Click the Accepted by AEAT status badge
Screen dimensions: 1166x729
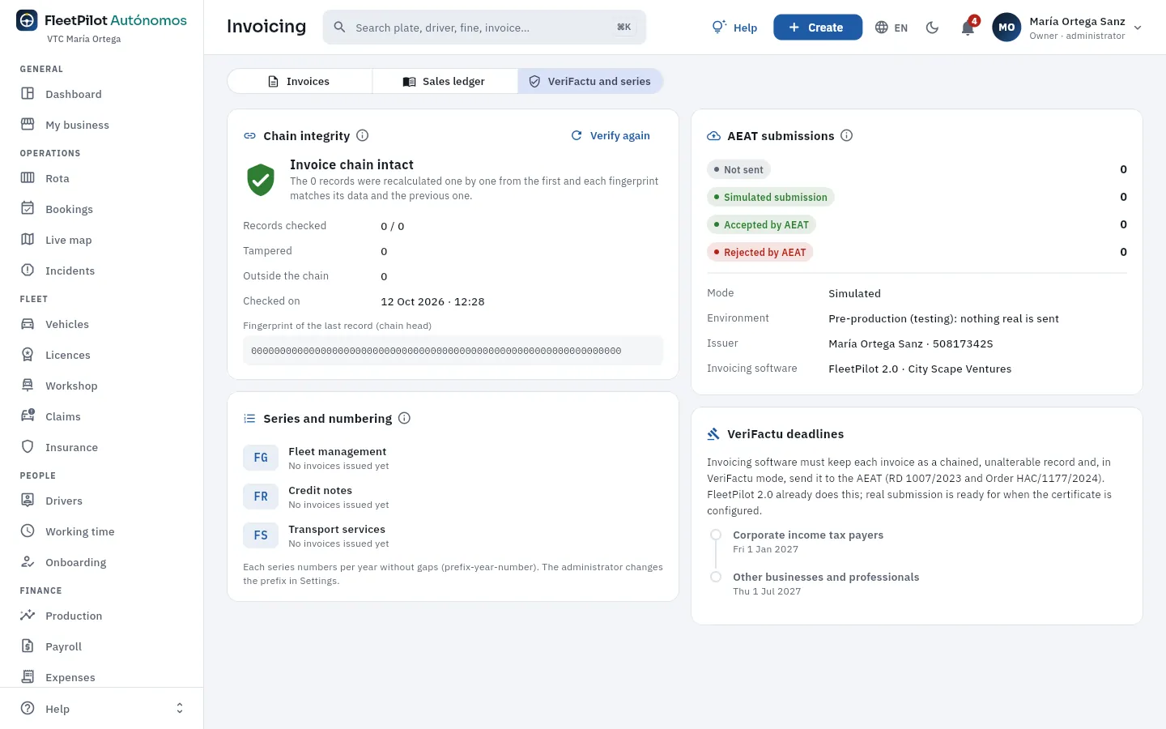point(762,224)
